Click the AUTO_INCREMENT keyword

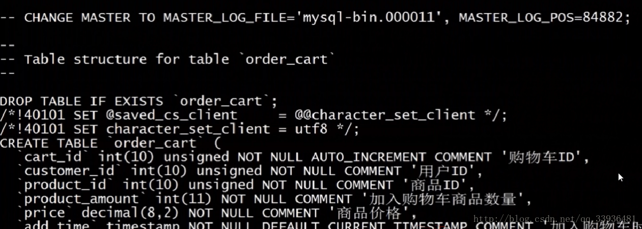pos(368,157)
